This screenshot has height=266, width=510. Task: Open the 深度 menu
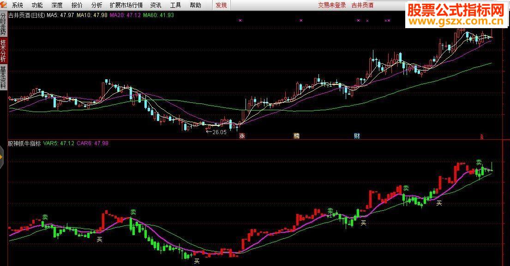coord(57,5)
